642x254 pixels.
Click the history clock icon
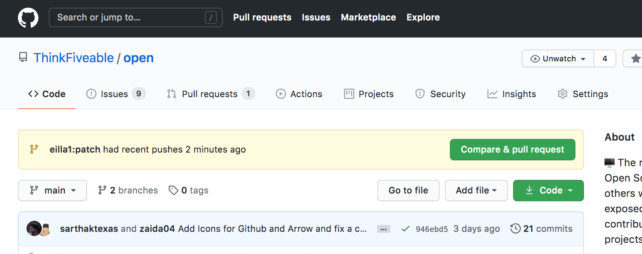coord(516,229)
